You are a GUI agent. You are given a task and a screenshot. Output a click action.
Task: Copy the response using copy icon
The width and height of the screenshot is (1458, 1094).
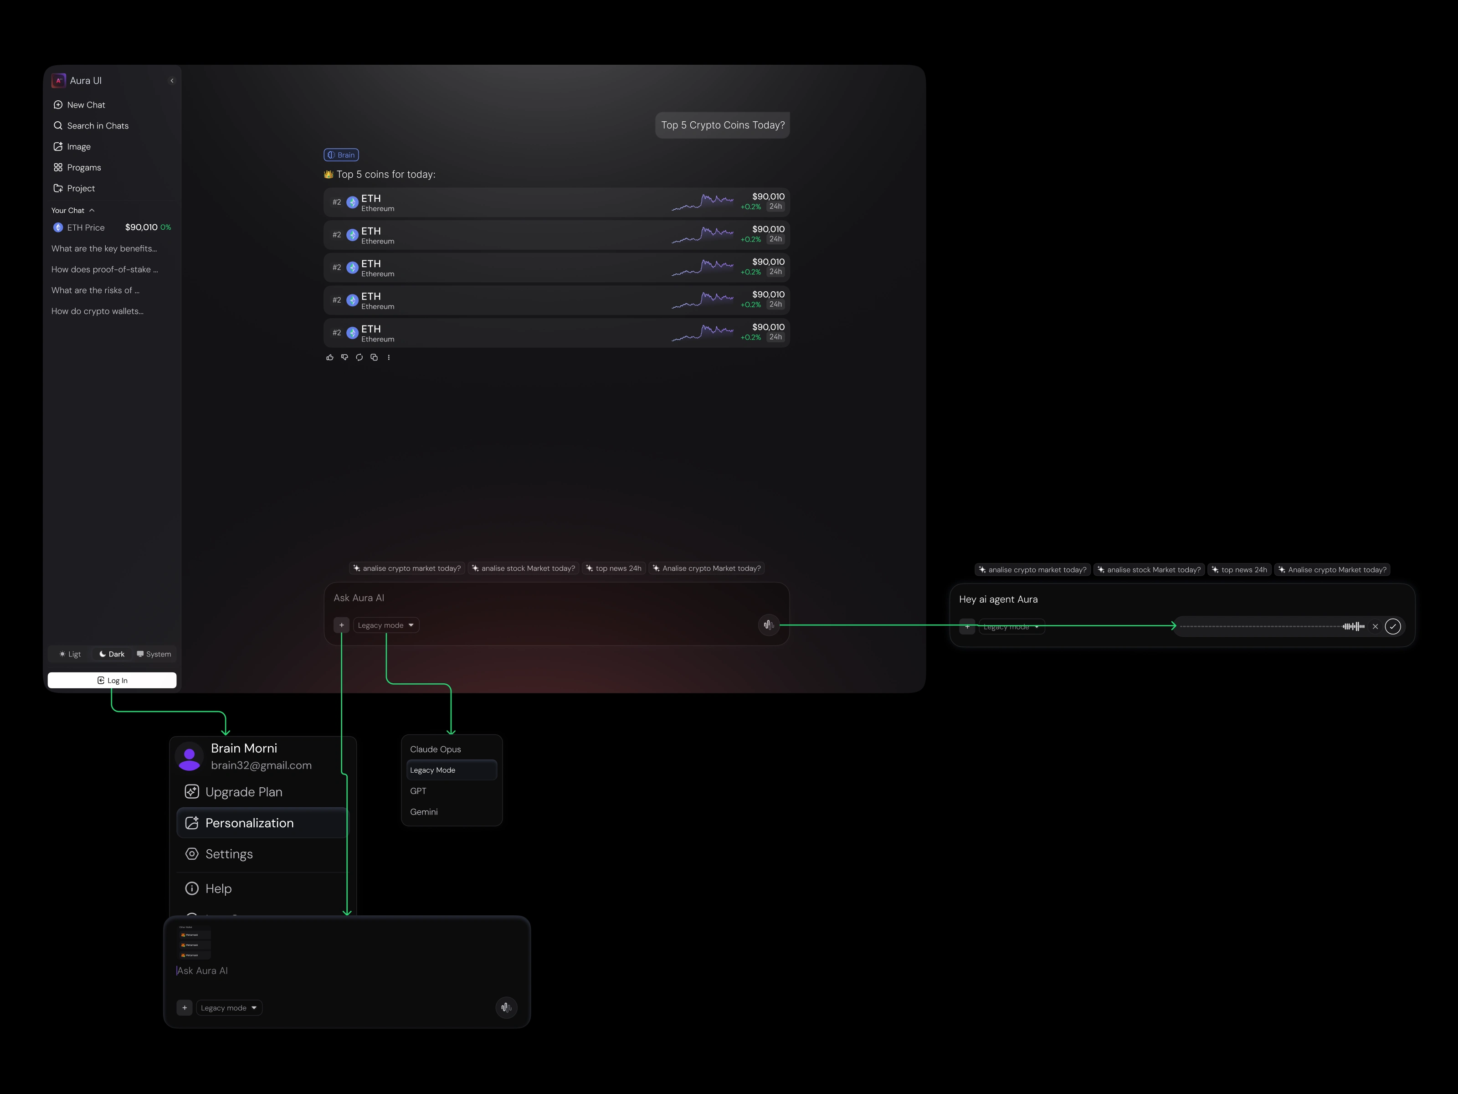point(374,357)
